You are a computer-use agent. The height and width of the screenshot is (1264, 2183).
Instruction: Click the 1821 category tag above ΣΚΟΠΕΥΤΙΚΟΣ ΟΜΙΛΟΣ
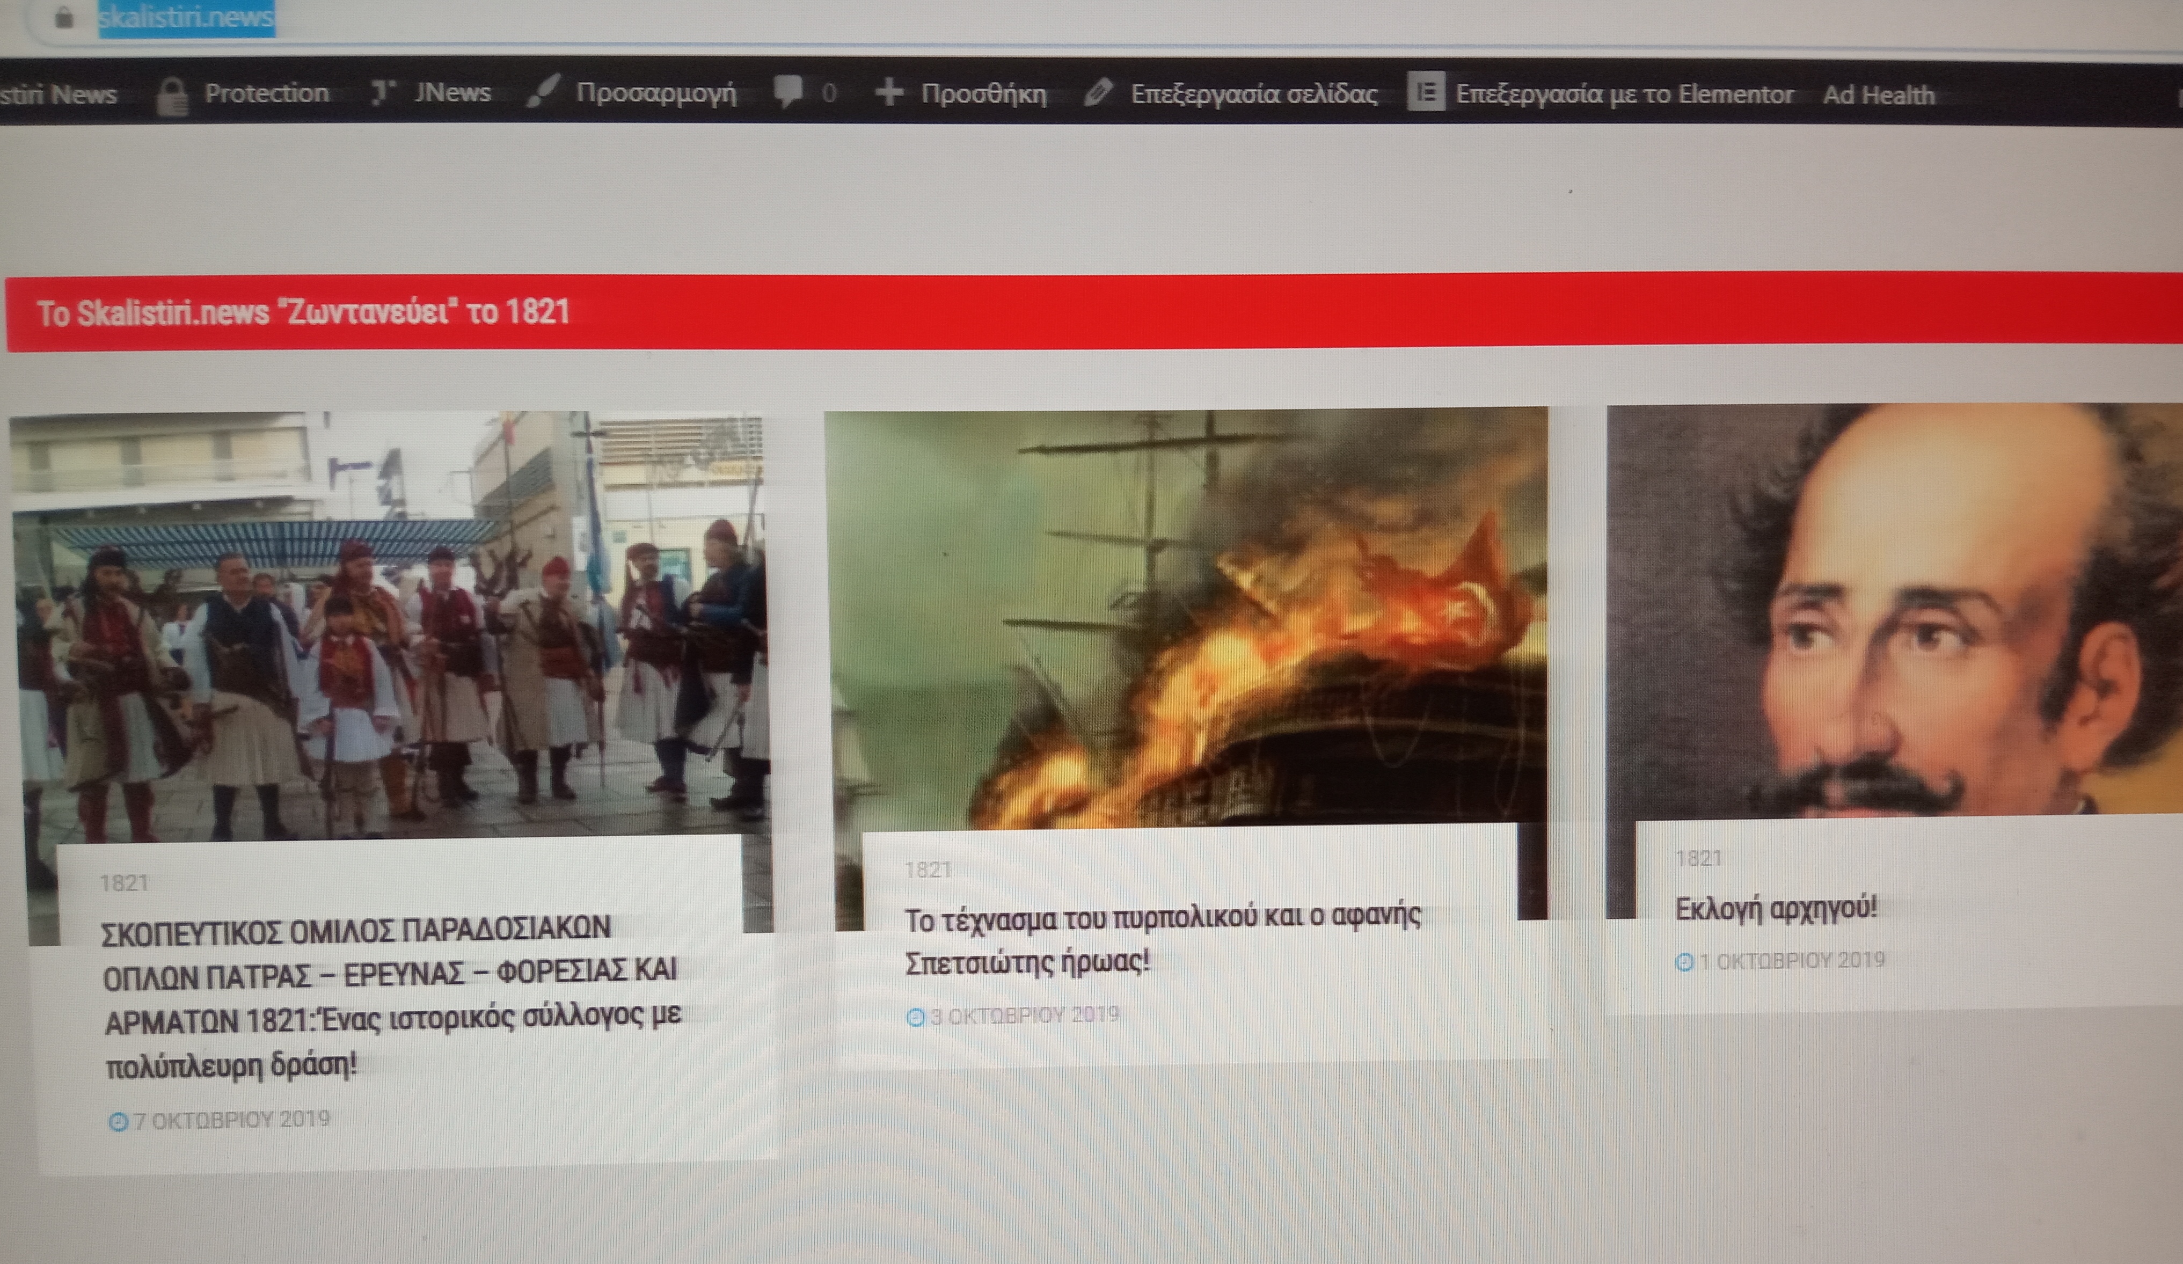tap(124, 883)
